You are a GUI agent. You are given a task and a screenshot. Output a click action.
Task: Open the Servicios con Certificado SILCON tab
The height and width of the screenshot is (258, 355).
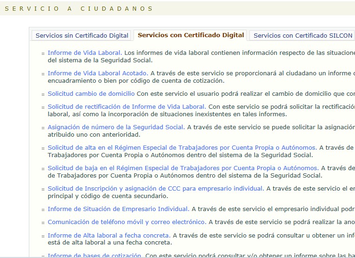(x=303, y=35)
